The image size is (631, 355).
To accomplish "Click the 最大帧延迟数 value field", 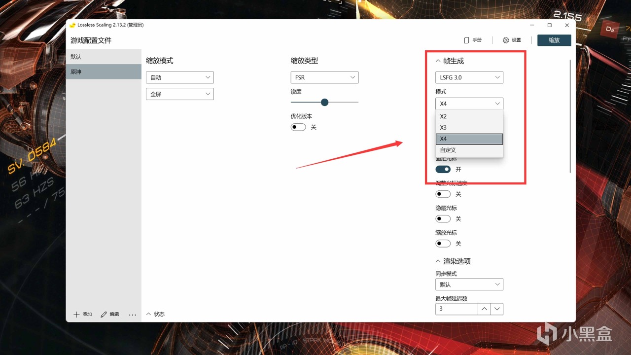I will coord(456,309).
